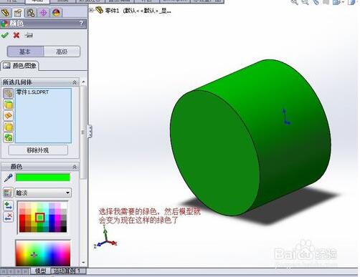Screen dimensions: 360x277
Task: Open the FeatureManager design tree tab
Action: (6, 13)
